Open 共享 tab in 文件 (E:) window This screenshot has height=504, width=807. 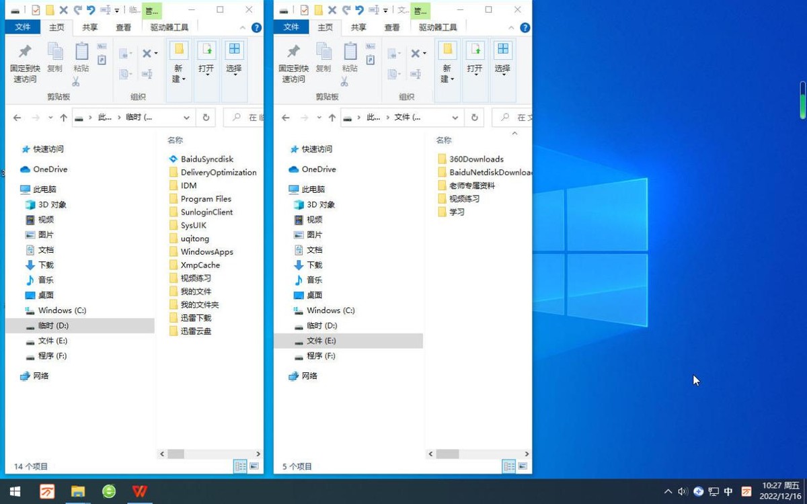[x=358, y=28]
